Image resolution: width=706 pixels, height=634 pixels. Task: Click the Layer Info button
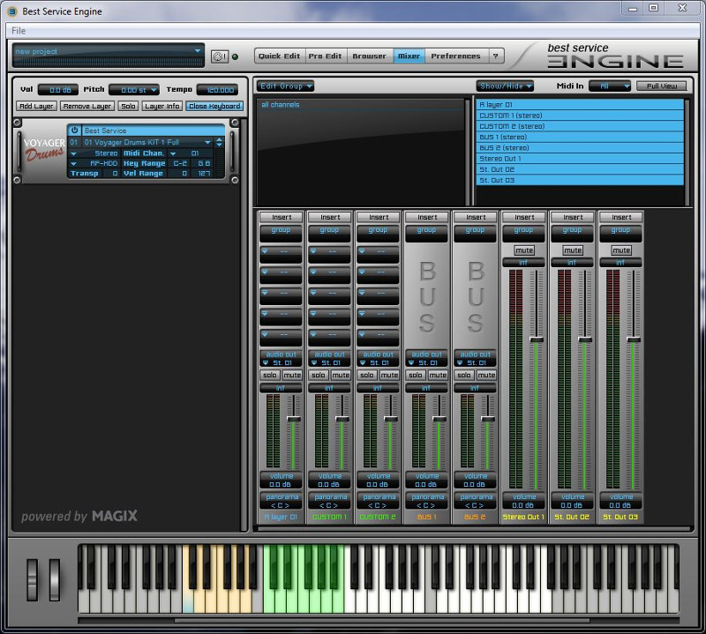[162, 106]
